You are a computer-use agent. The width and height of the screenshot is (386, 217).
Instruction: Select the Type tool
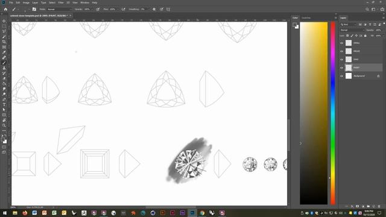(x=4, y=104)
